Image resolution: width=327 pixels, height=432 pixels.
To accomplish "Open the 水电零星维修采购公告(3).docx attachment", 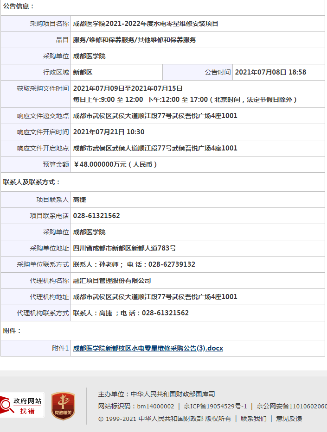I will [x=148, y=348].
